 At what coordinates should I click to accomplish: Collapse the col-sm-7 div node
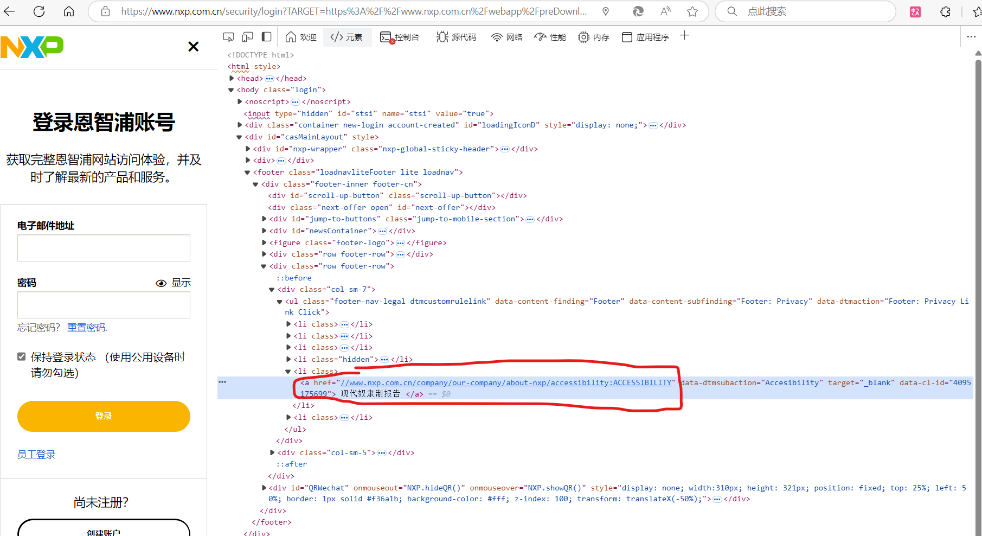click(x=272, y=290)
